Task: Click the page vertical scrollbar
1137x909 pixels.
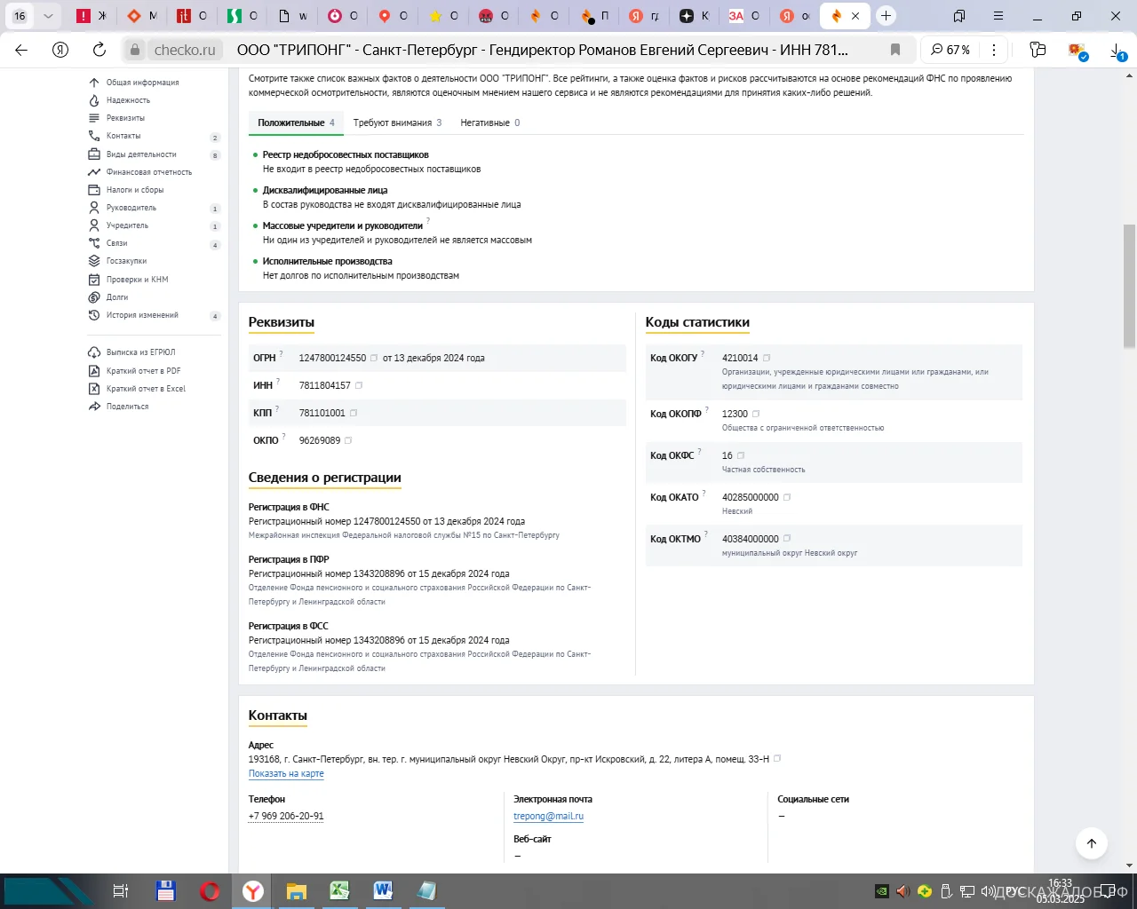Action: pos(1129,284)
